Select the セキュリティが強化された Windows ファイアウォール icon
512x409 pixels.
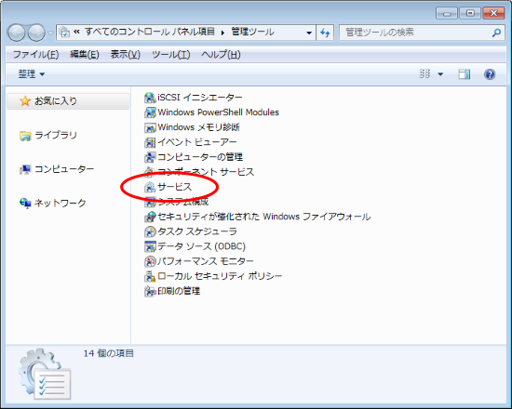pos(150,217)
